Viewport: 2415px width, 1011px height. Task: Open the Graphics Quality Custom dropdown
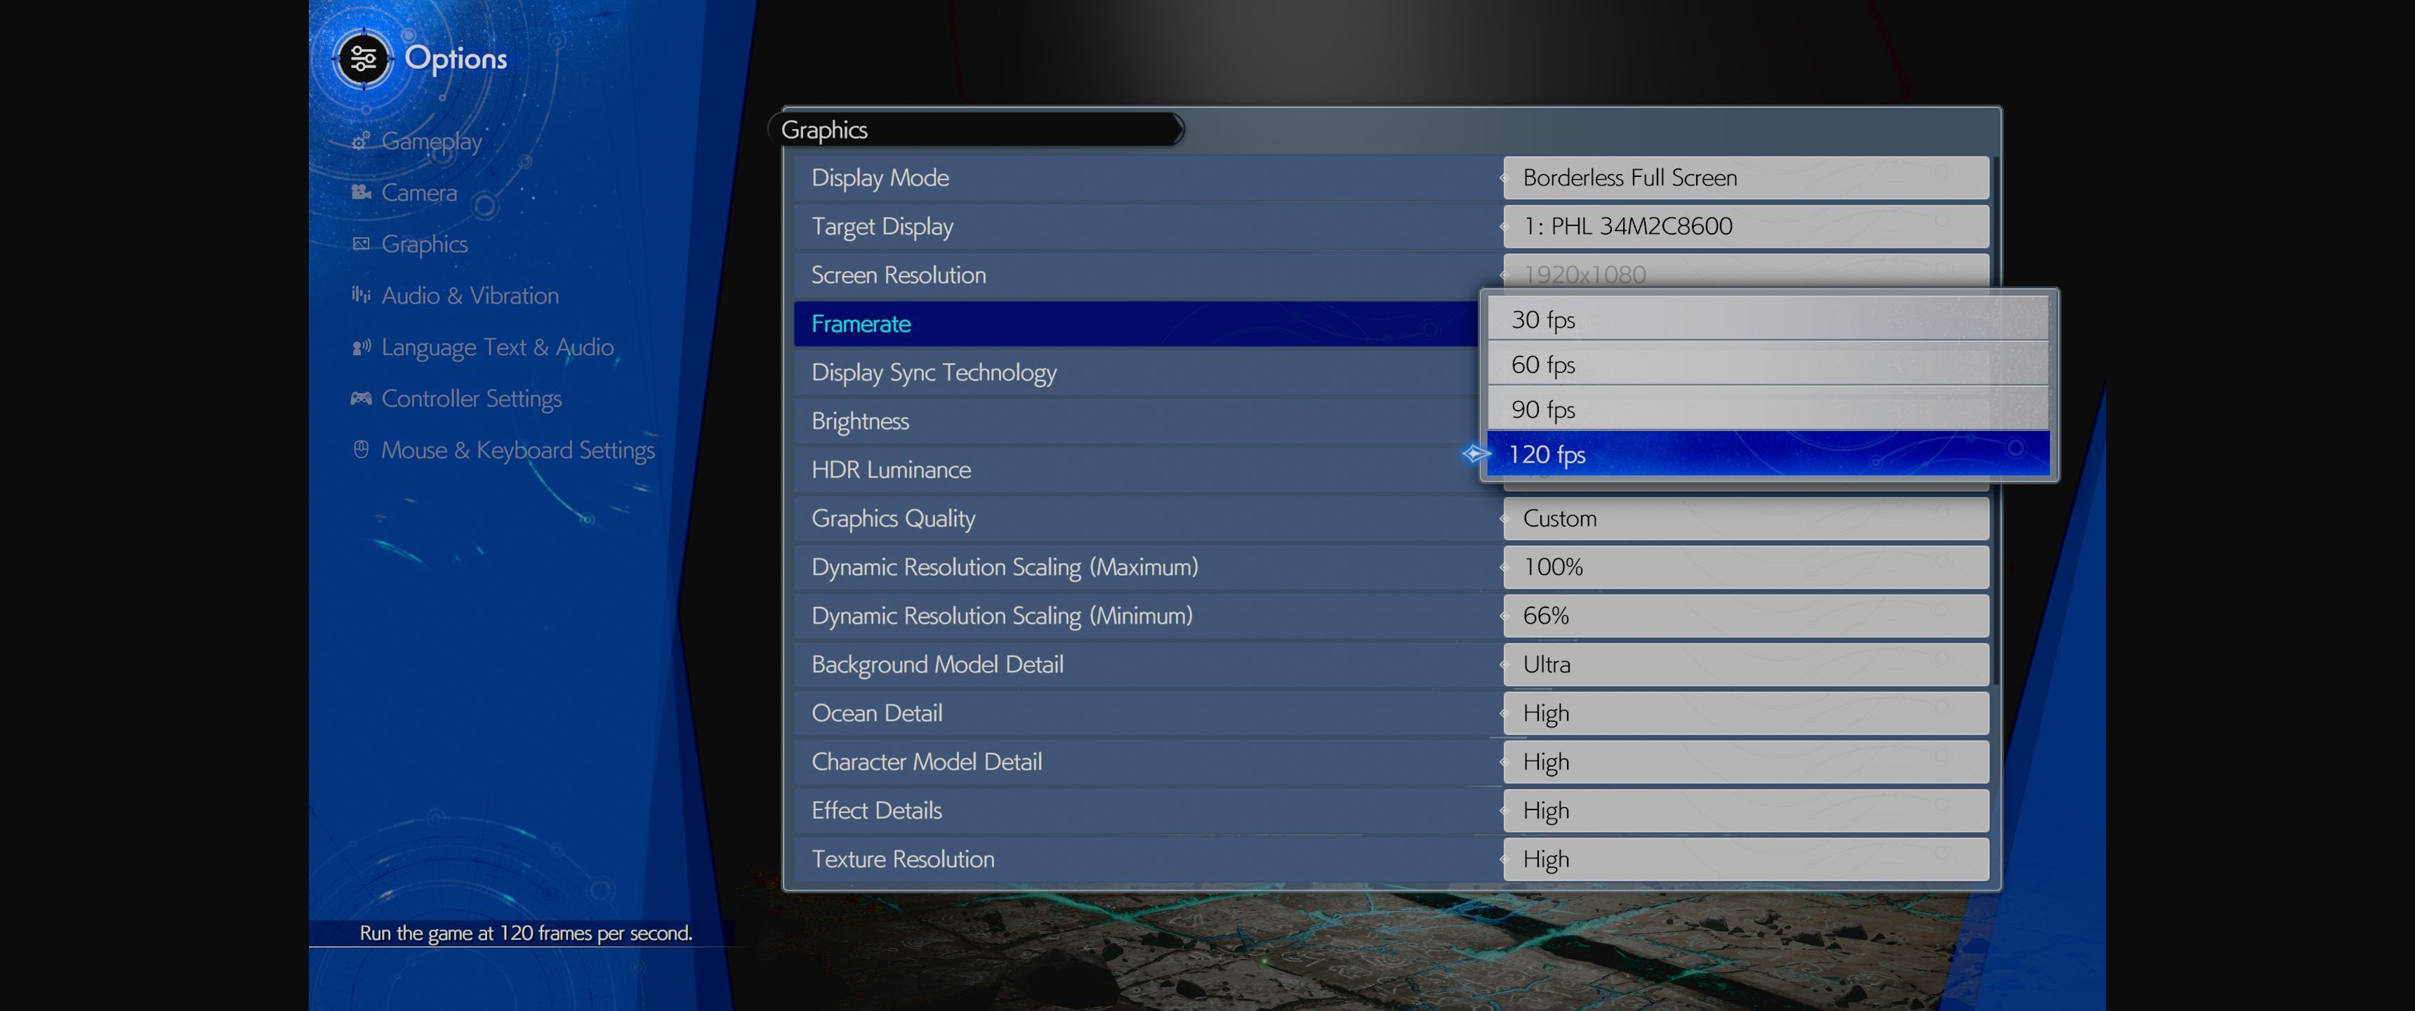tap(1745, 517)
